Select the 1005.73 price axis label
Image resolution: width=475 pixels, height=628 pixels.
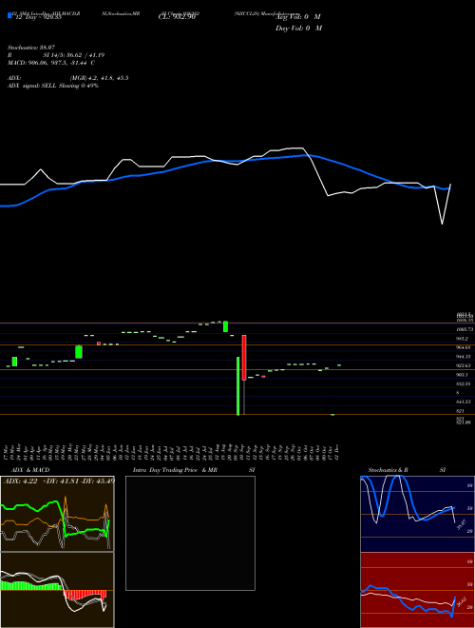(465, 329)
